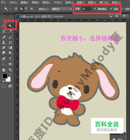Open the 图像(I) menu
The height and width of the screenshot is (140, 130).
[x=35, y=3]
